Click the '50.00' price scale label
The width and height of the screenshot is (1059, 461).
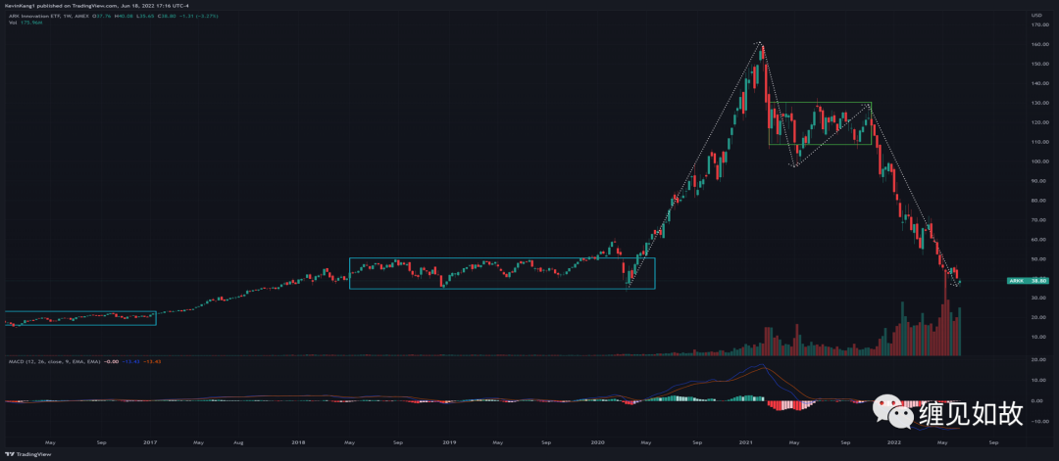[1039, 259]
